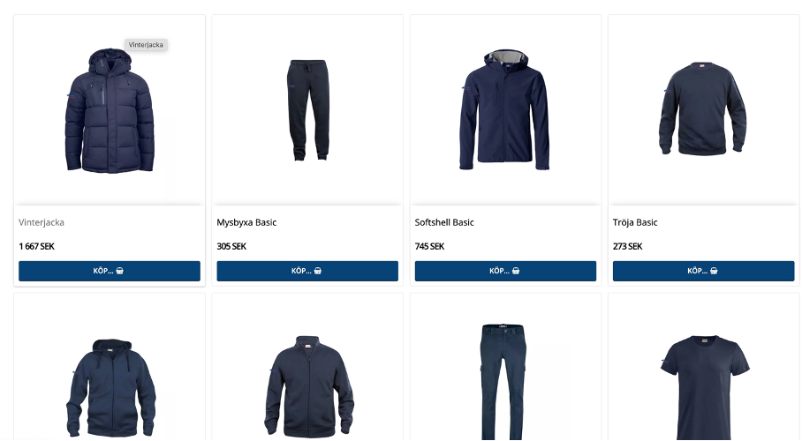
Task: Select the puffer winter jacket image
Action: pyautogui.click(x=110, y=110)
